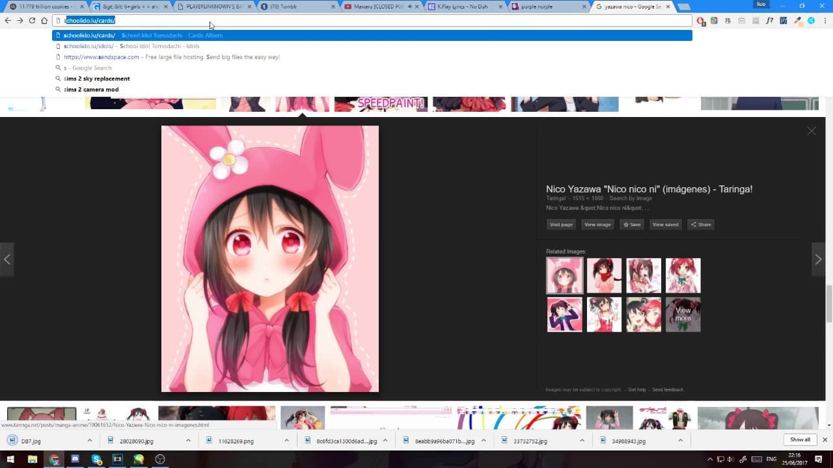The height and width of the screenshot is (468, 833).
Task: Click the Send feedback link
Action: 668,389
